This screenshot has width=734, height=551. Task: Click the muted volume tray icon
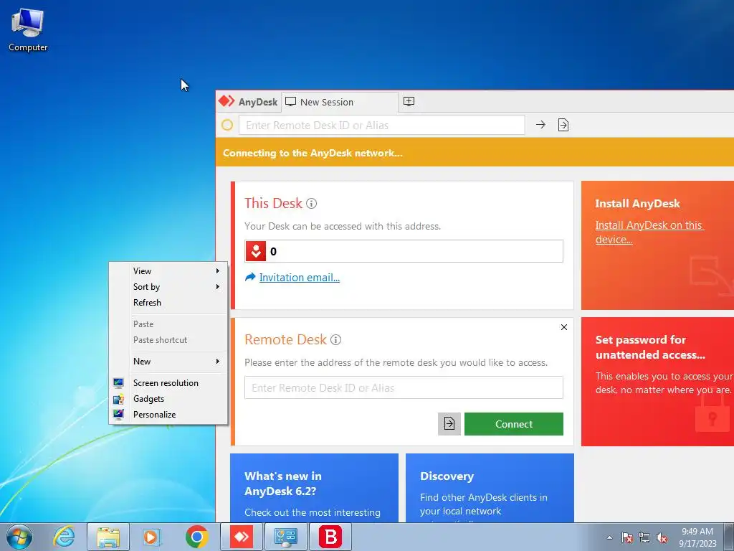662,537
